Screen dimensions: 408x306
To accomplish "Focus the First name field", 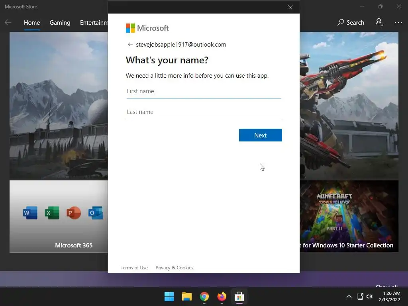I will click(x=204, y=92).
